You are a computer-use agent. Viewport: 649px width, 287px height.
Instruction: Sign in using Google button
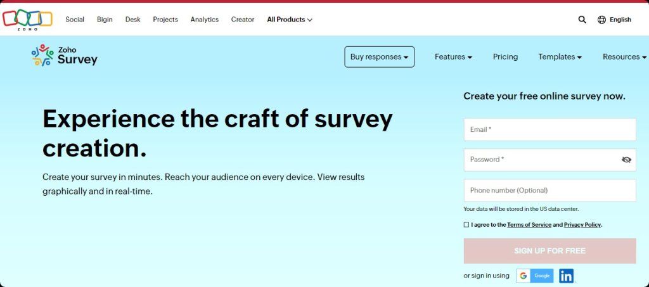point(535,276)
